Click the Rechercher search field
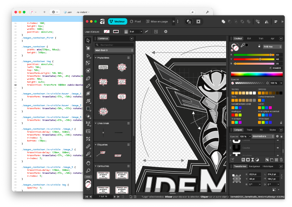Image resolution: width=292 pixels, height=207 pixels. (114, 45)
